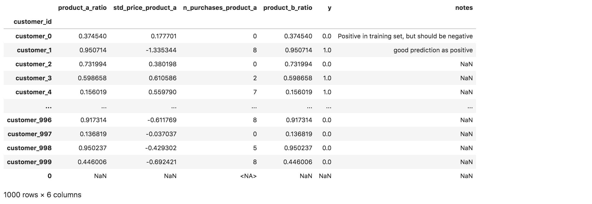Select the <NA> cell in the last row
Image resolution: width=592 pixels, height=204 pixels.
coord(248,176)
